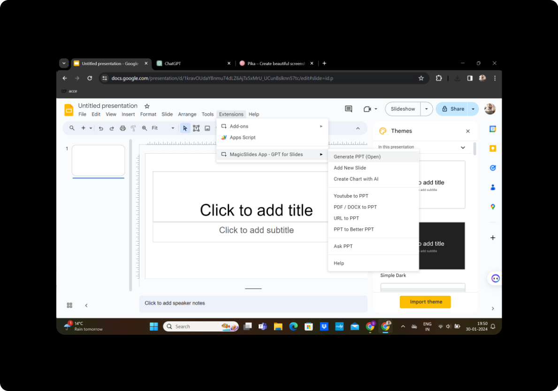Viewport: 558px width, 391px height.
Task: Select PDF / DOCX to PPT
Action: 373,207
